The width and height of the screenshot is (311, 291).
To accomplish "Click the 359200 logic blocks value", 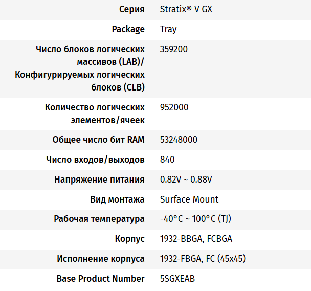I will tap(174, 49).
